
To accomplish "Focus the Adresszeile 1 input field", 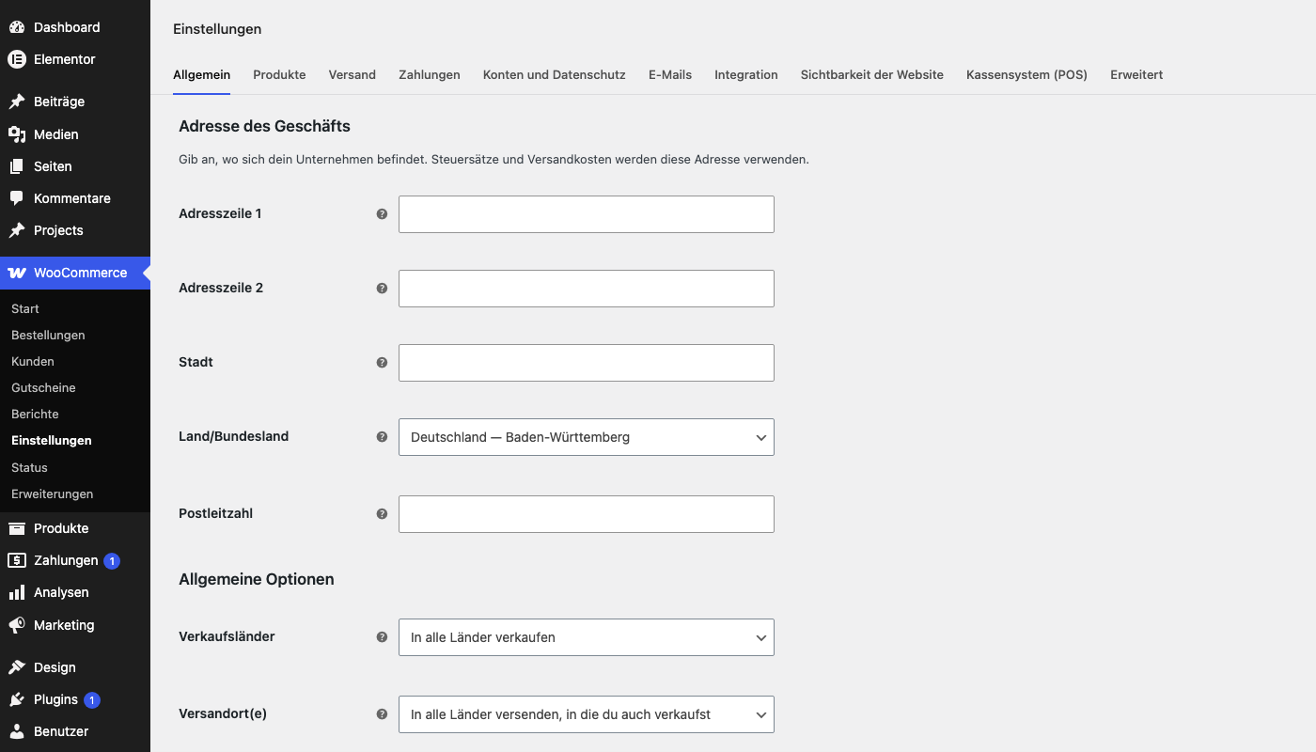I will (x=587, y=214).
